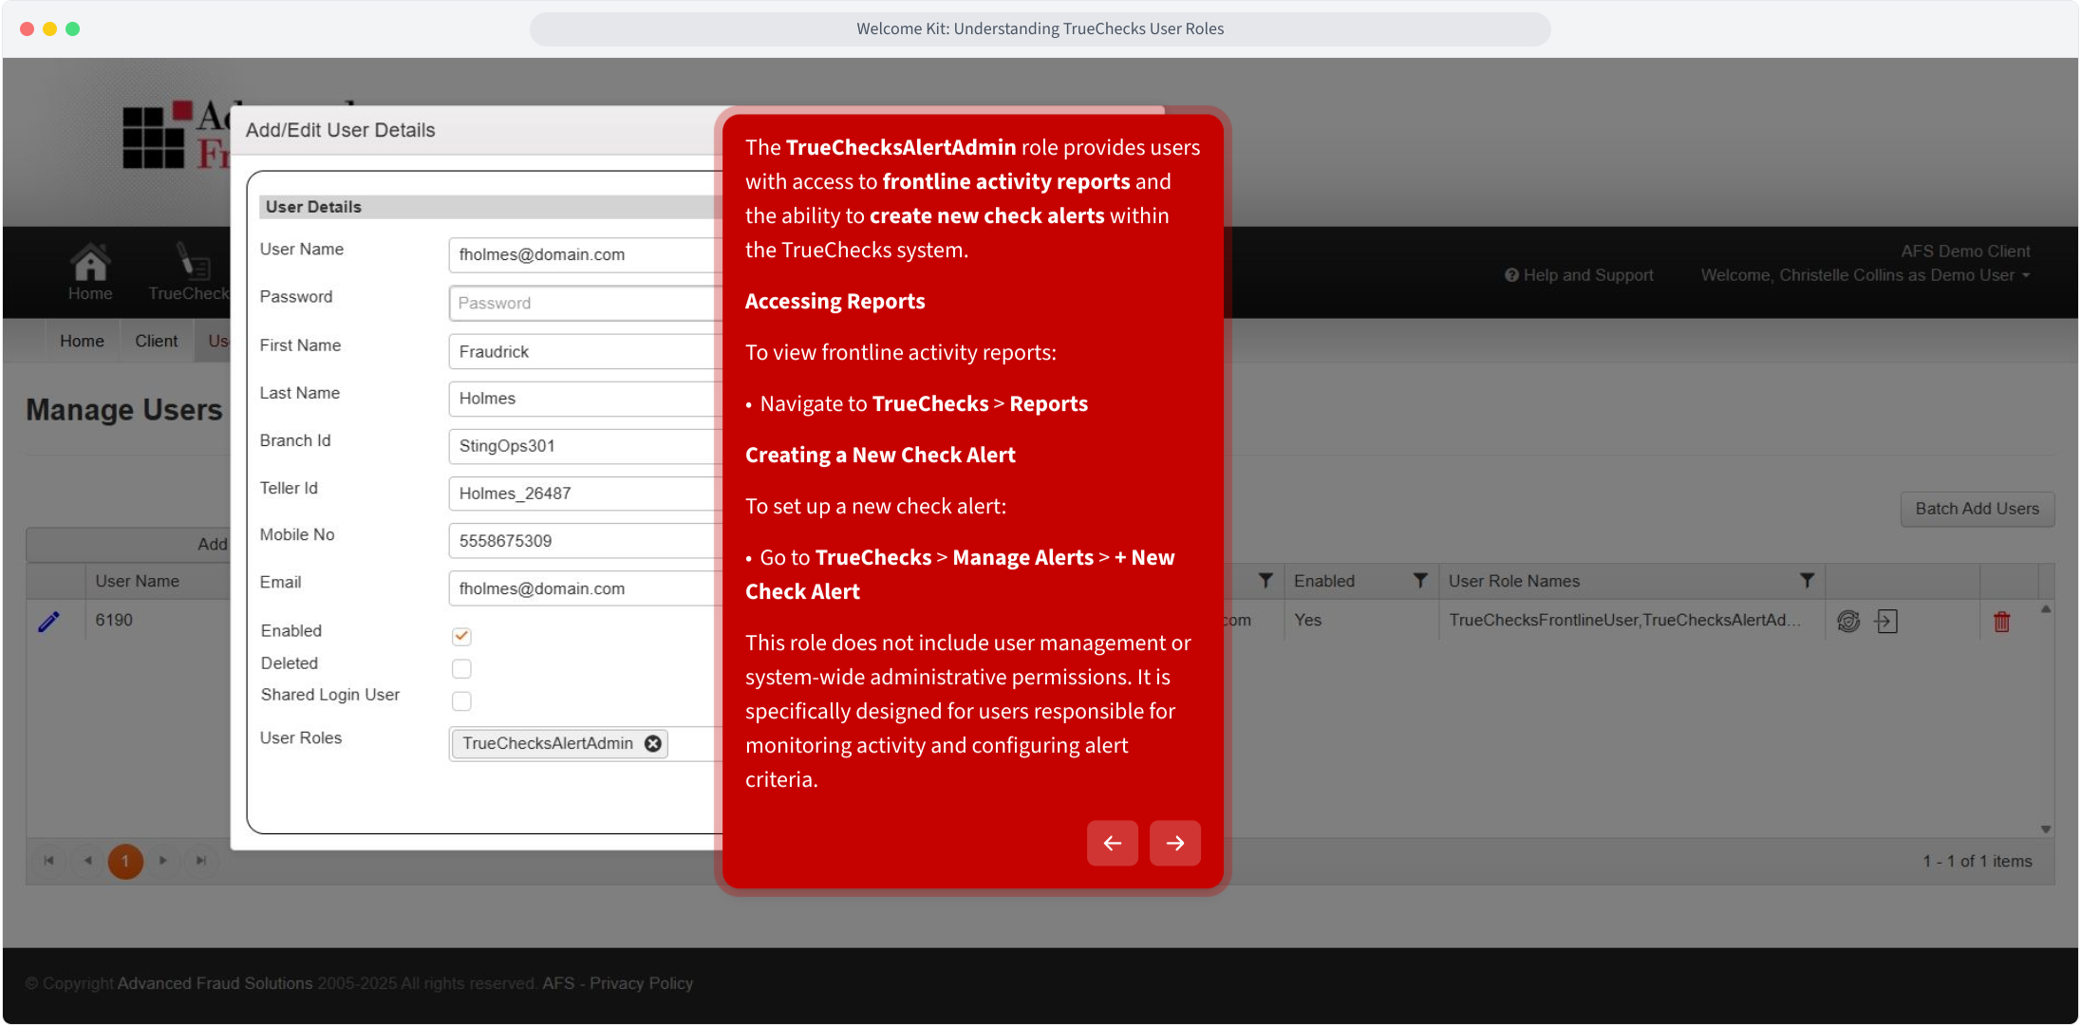This screenshot has height=1025, width=2081.
Task: Click the user name cell 6190
Action: (114, 620)
